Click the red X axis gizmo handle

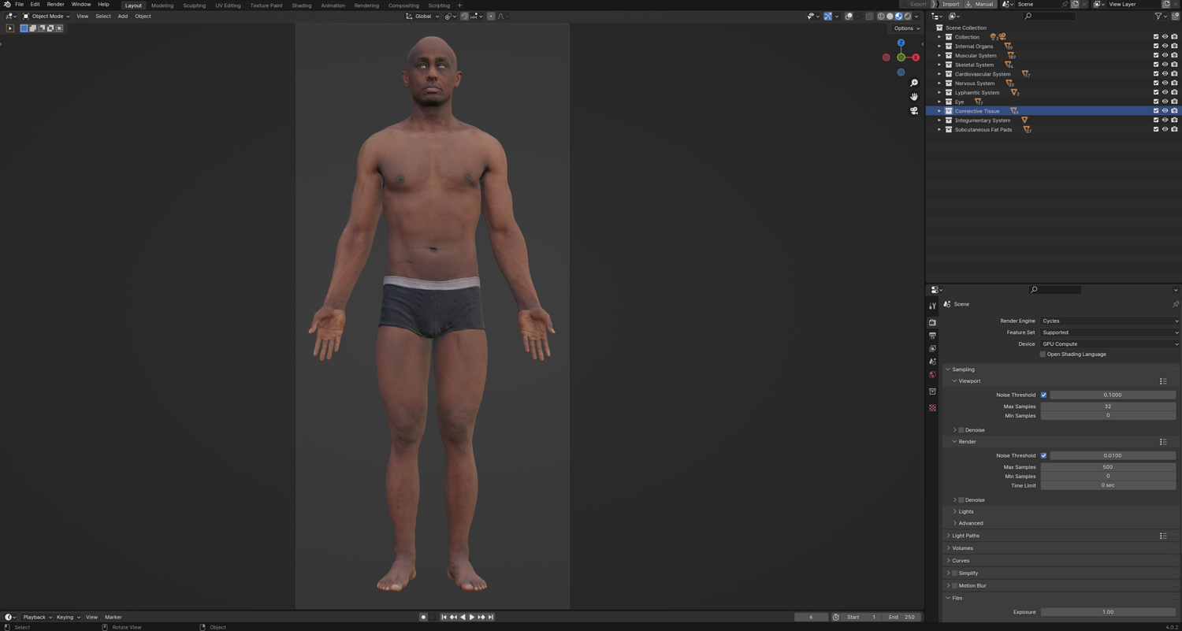tap(916, 58)
